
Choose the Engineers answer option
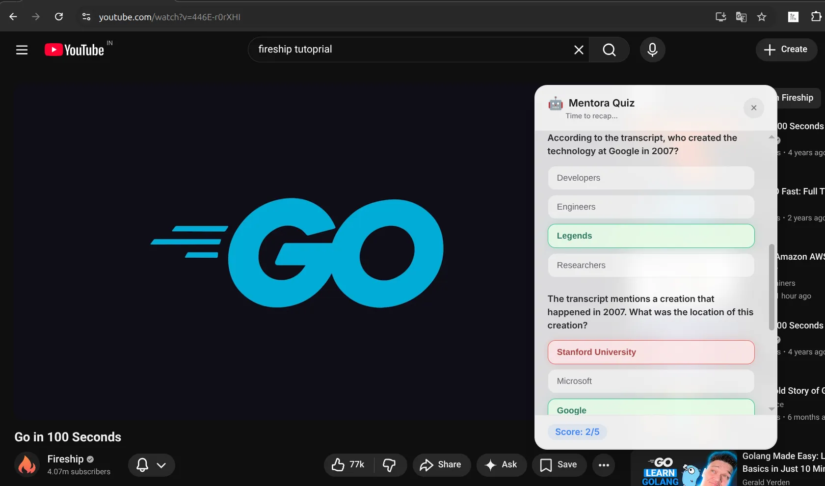click(x=651, y=207)
